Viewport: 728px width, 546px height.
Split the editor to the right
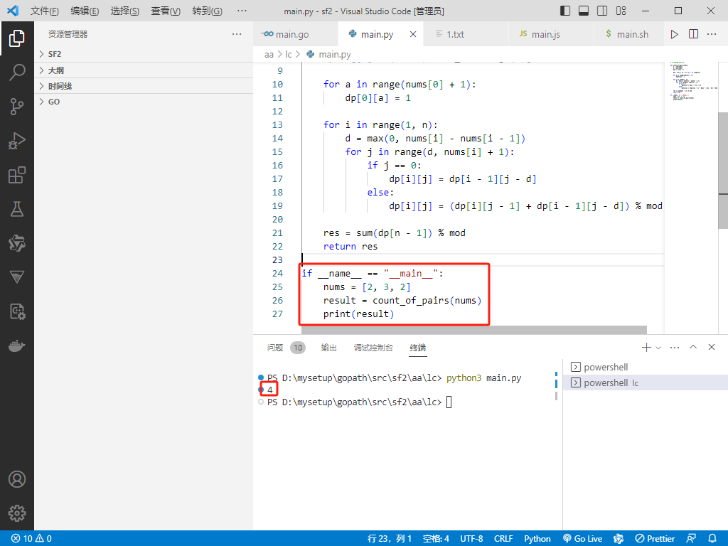pos(693,34)
